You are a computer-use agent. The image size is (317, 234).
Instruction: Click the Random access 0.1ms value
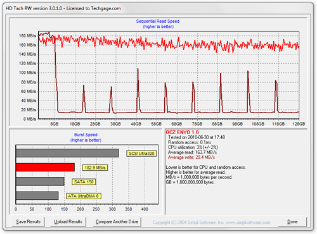point(190,142)
